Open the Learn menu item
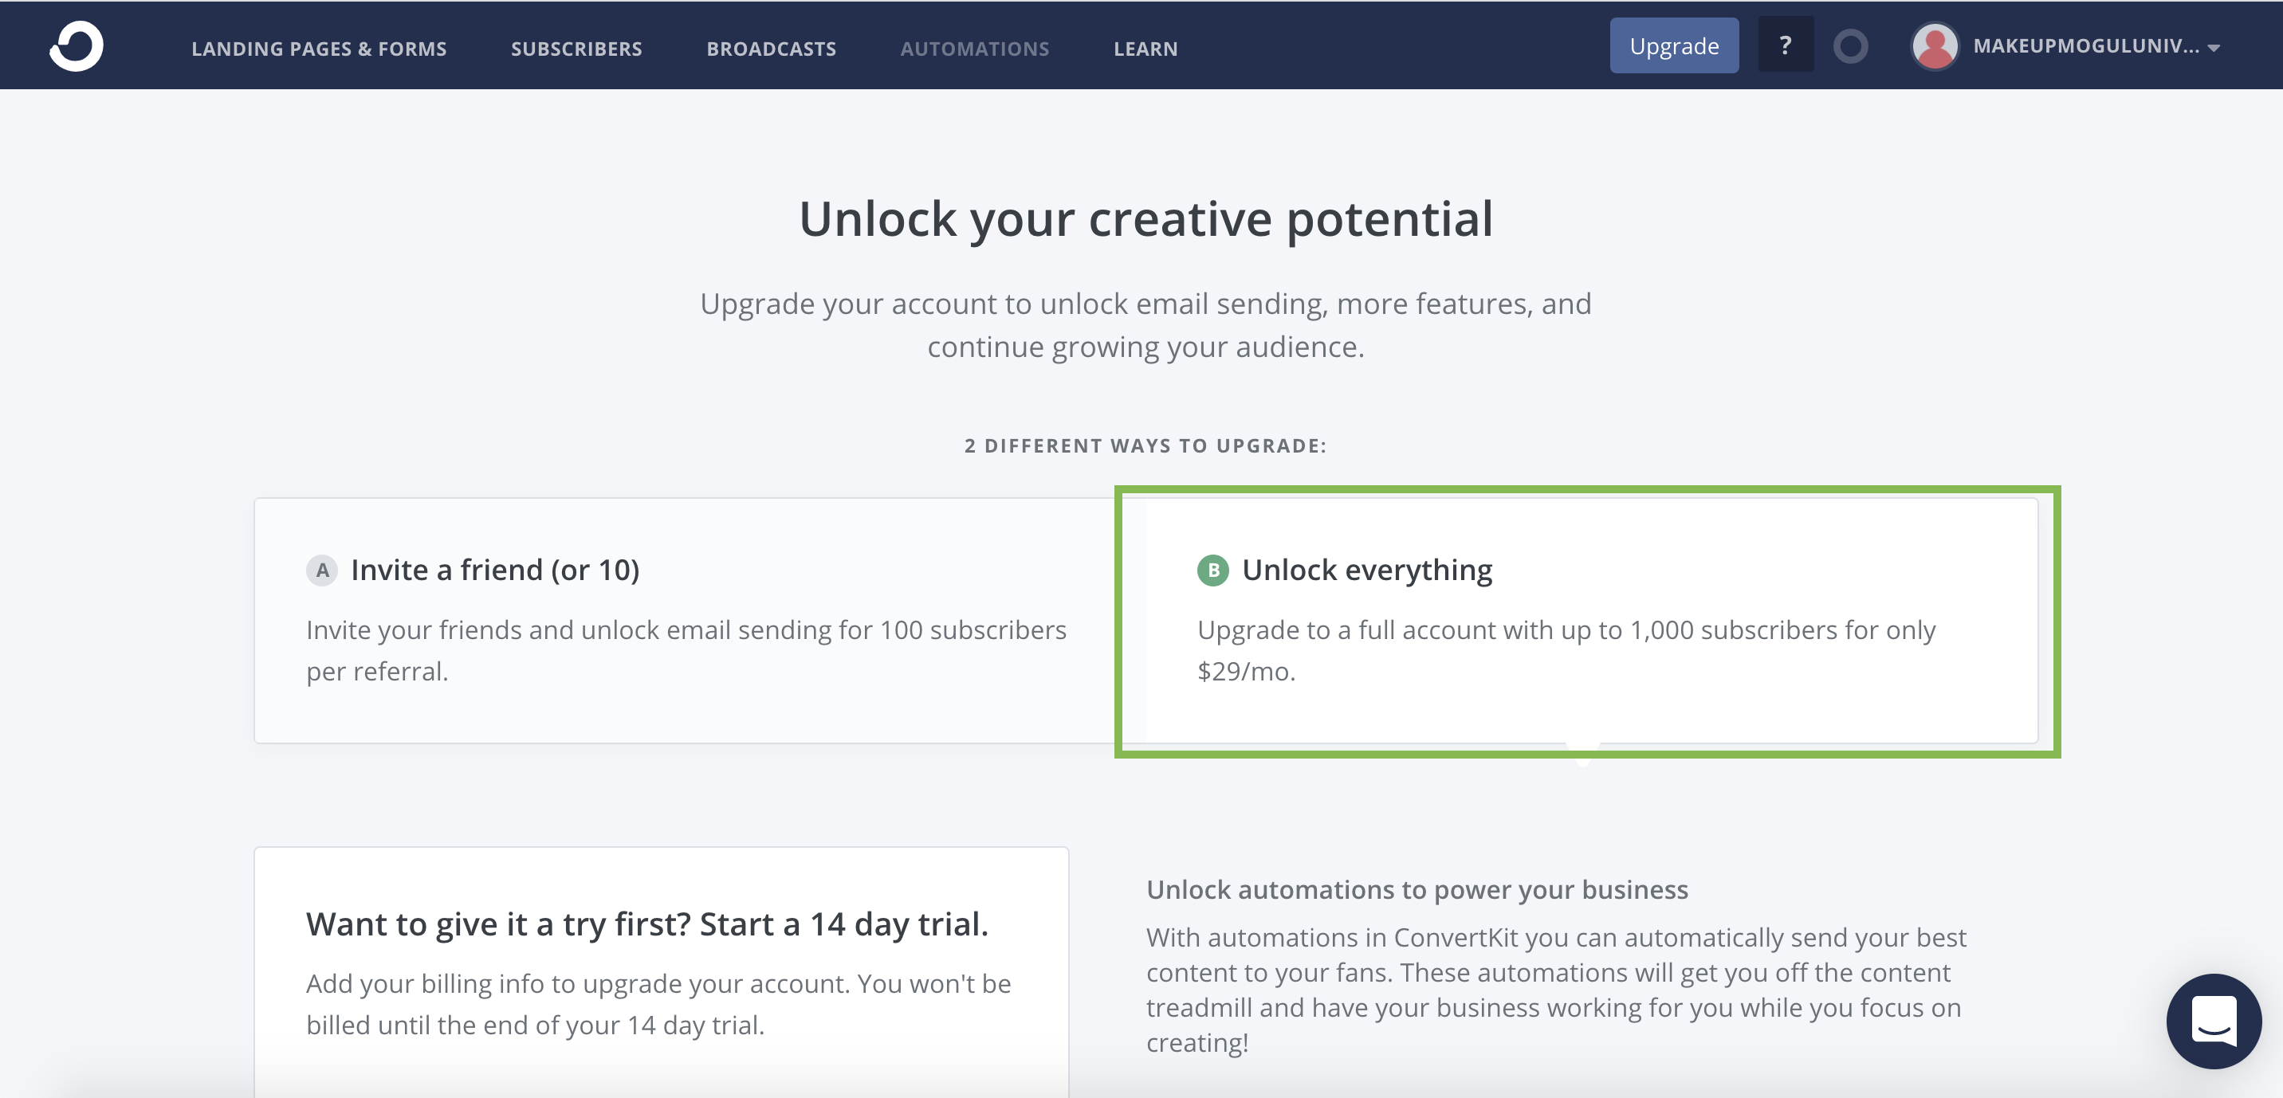Screen dimensions: 2283x1098 [x=1145, y=49]
